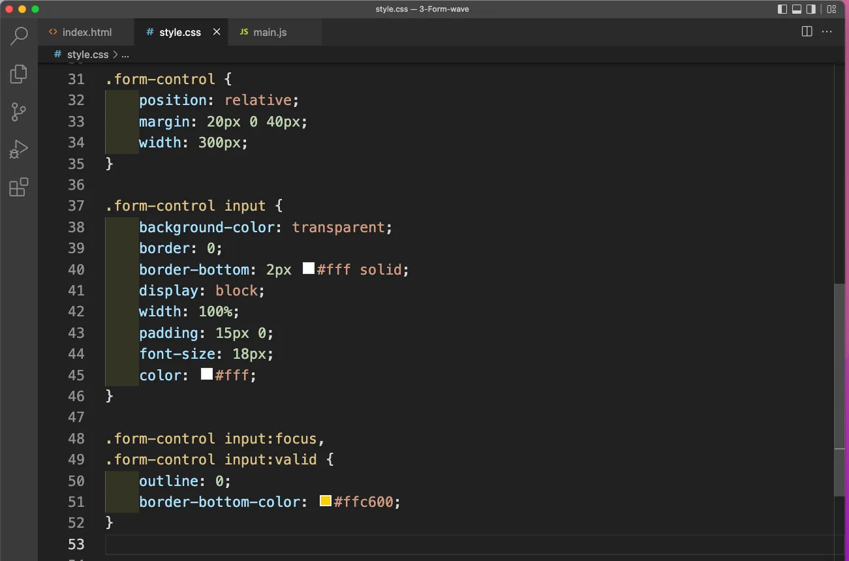
Task: Click the Split Editor icon
Action: [807, 31]
